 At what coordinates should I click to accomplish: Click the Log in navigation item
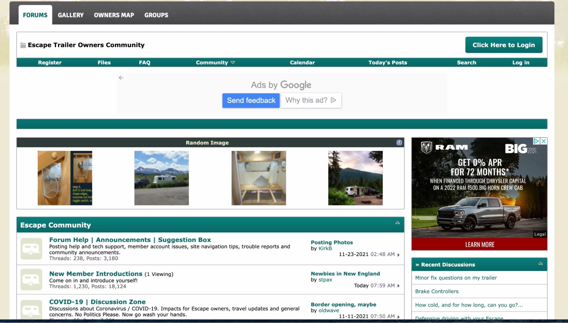point(521,63)
